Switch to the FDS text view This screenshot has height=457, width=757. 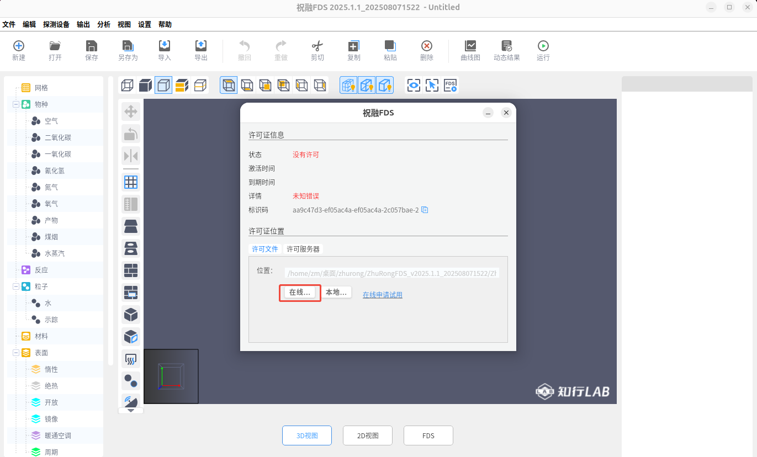pos(428,435)
